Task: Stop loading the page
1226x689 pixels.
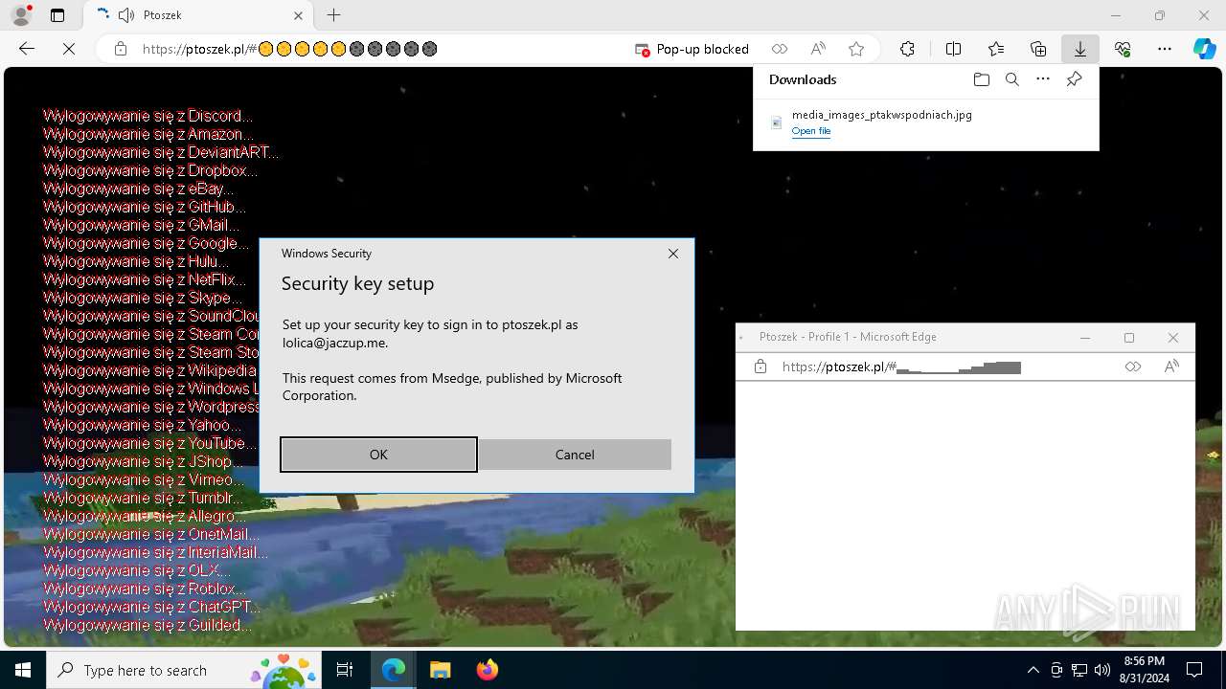Action: click(x=68, y=49)
